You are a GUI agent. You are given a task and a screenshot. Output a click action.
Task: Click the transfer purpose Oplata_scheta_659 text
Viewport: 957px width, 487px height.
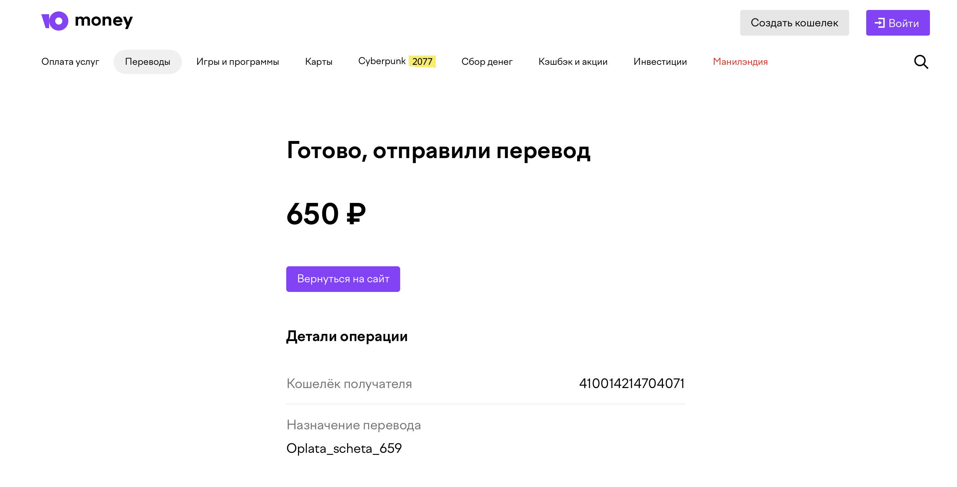click(344, 448)
